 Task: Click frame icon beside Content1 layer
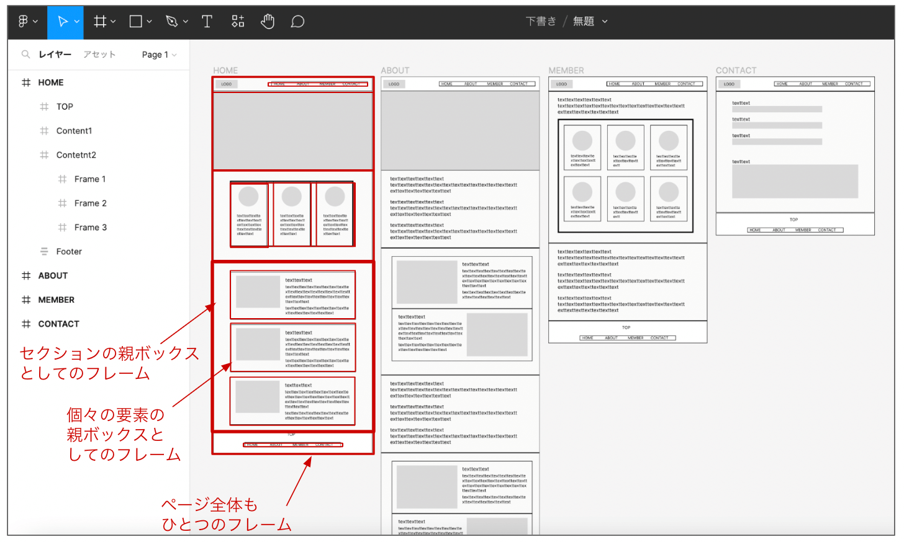(44, 131)
